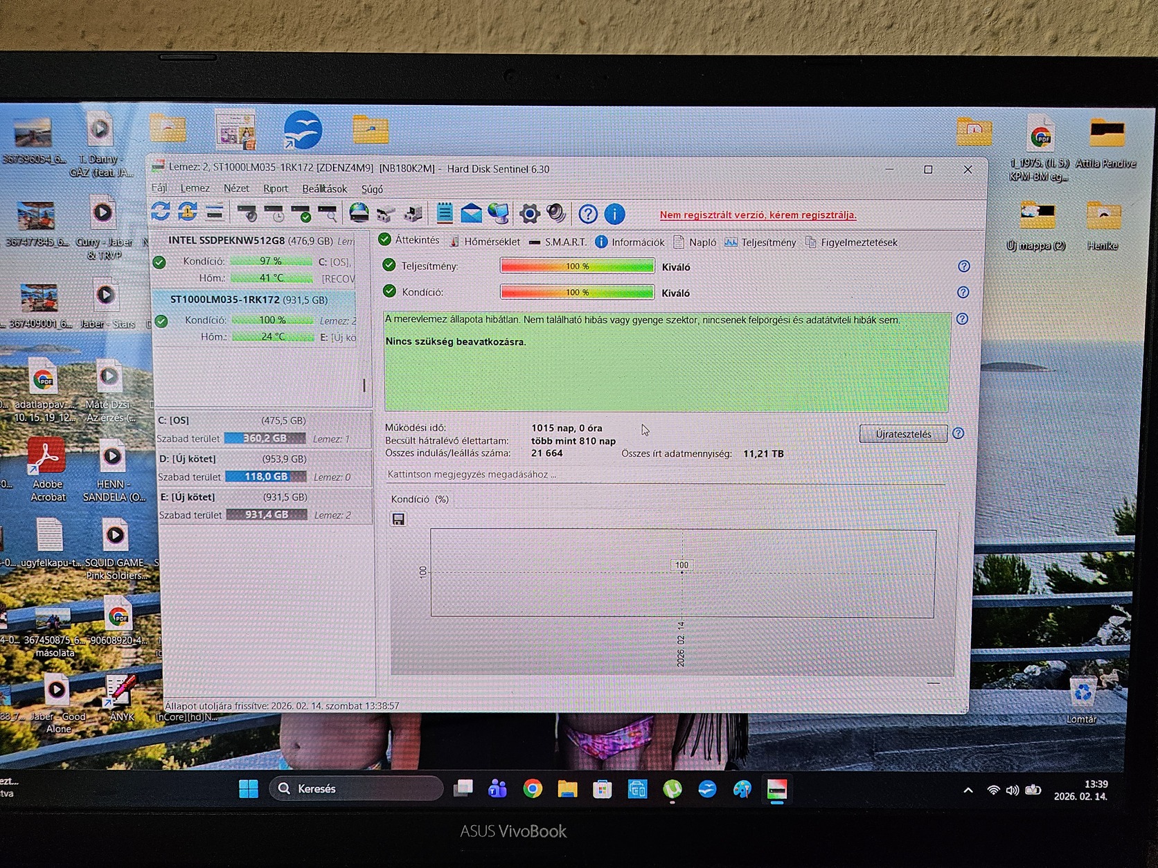This screenshot has width=1158, height=868.
Task: Click the Lomtár recycle bin desktop icon
Action: [x=1082, y=699]
